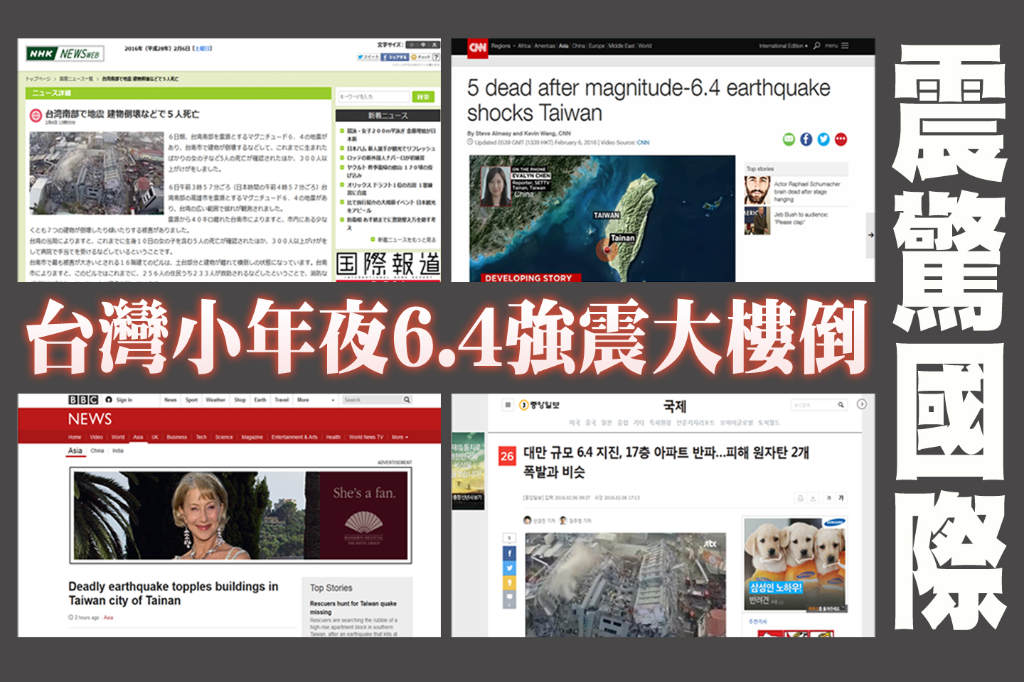Click the green email share icon on CNN
Screen dimensions: 1024x682
(x=789, y=139)
